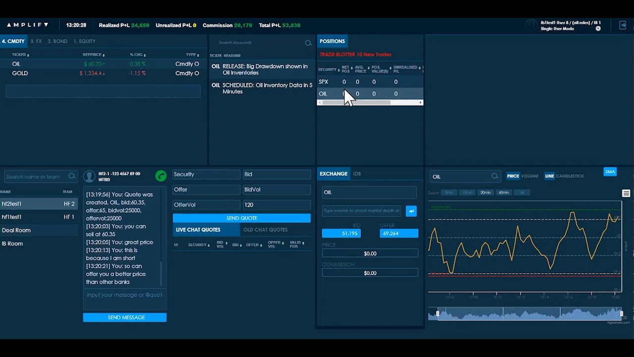Image resolution: width=634 pixels, height=357 pixels.
Task: Open the LIVE CHAT QUOTES tab
Action: (206, 230)
